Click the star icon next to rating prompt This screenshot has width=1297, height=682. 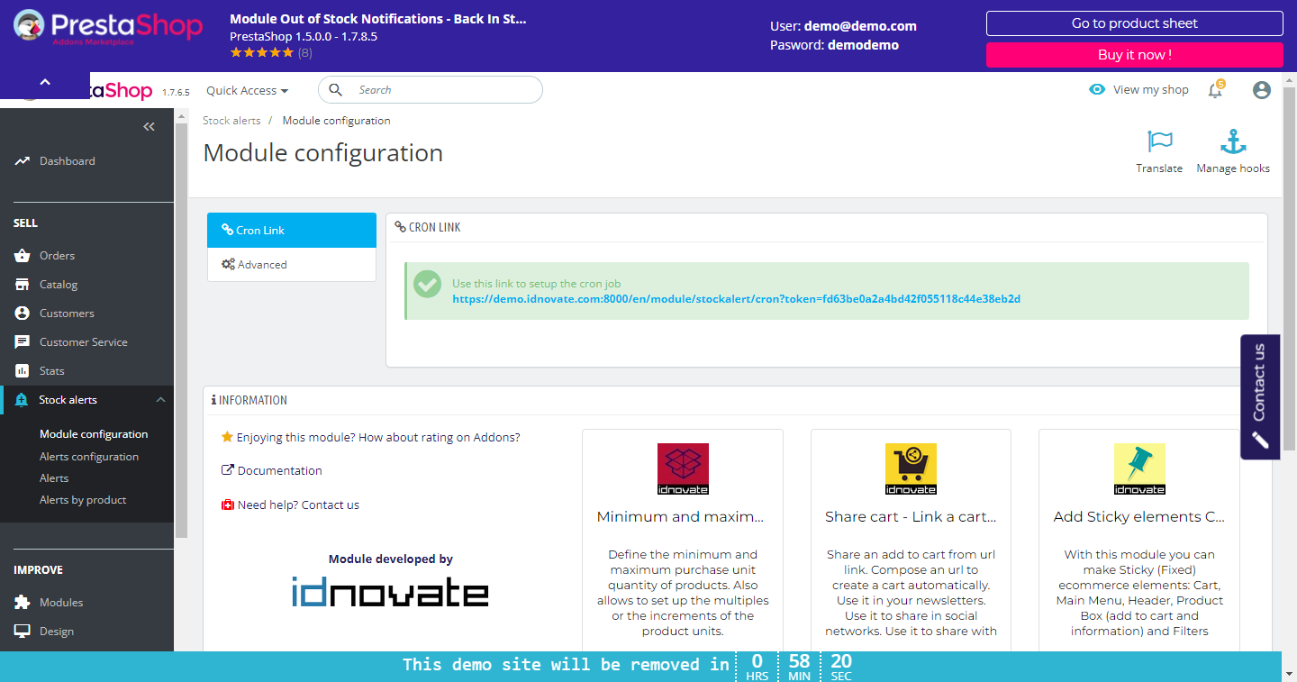pyautogui.click(x=227, y=437)
